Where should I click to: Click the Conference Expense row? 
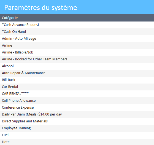[x=77, y=108]
